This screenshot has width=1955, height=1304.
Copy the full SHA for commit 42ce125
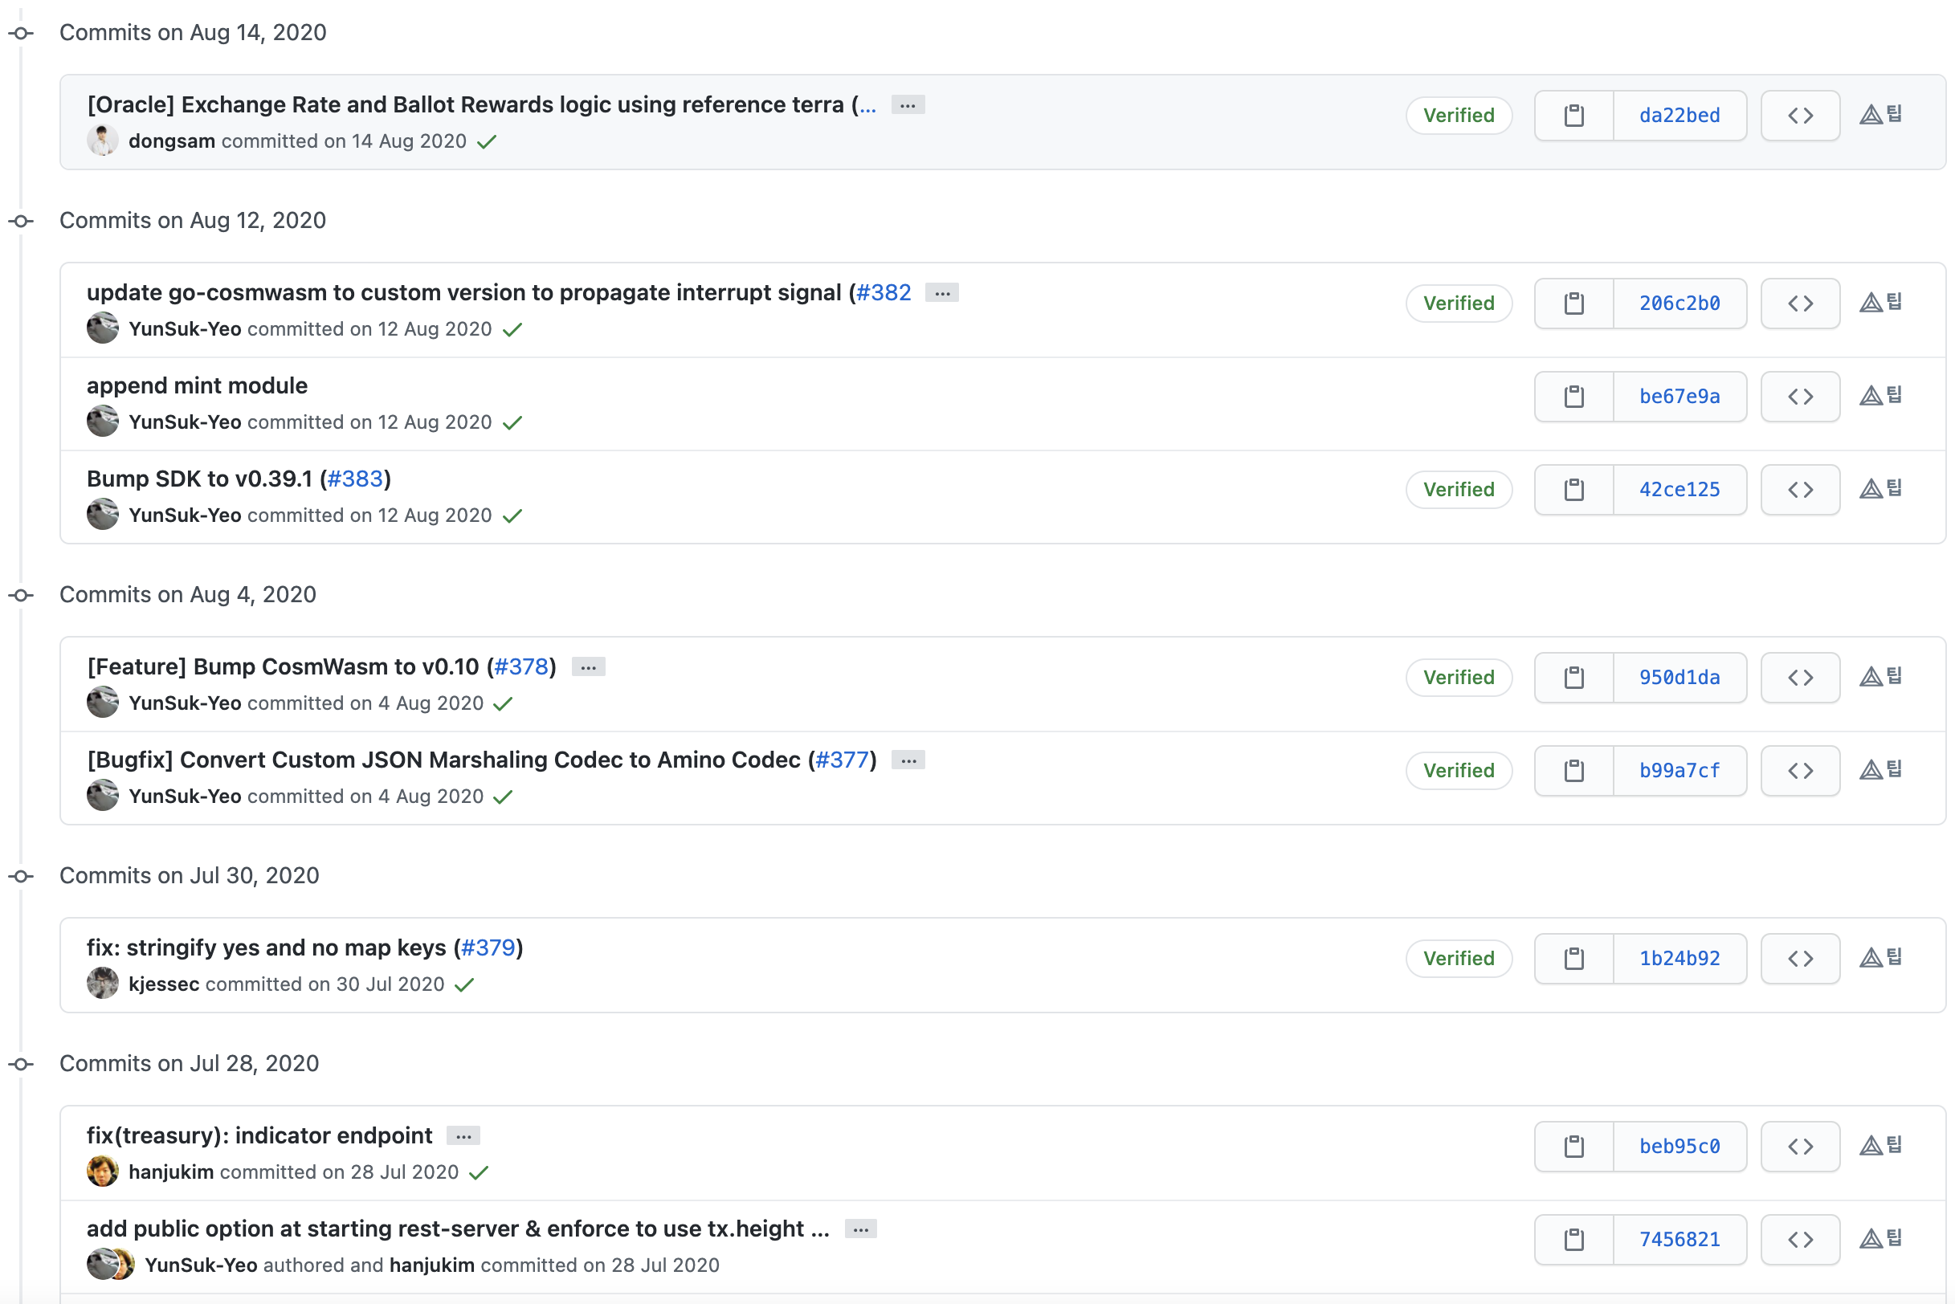[x=1573, y=490]
